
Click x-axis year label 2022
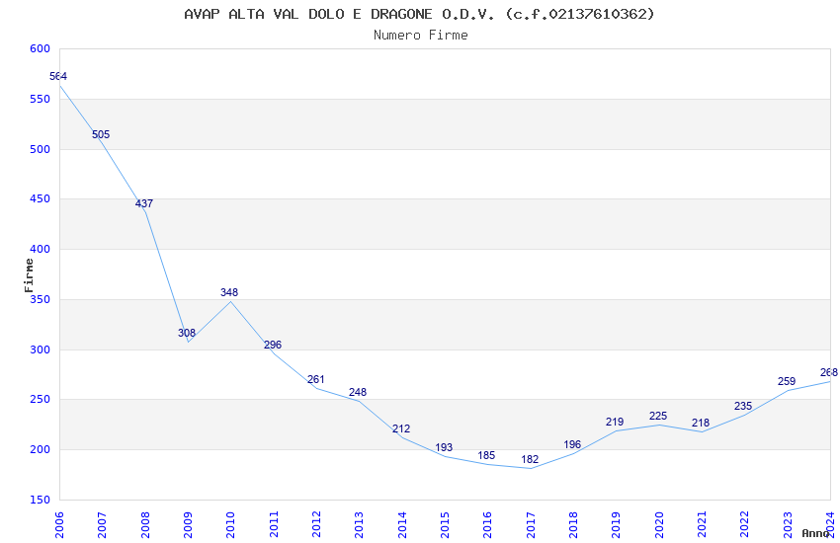[745, 525]
